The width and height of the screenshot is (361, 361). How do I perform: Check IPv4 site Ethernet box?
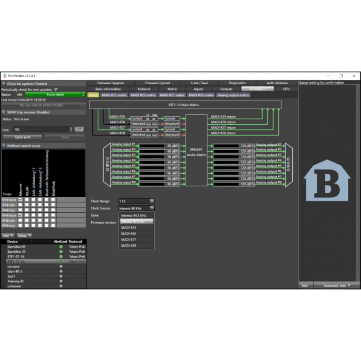(20, 205)
